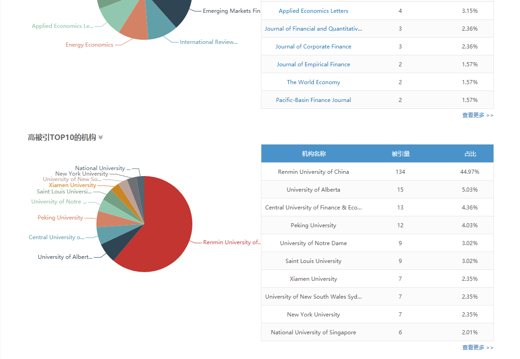Click the Energy Economics pie label
The height and width of the screenshot is (359, 520).
pyautogui.click(x=89, y=45)
